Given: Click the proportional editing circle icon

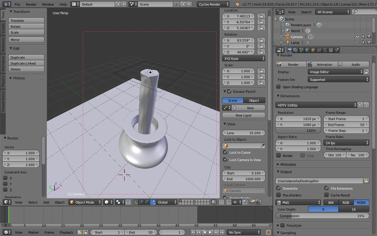Looking at the screenshot, I should (221, 202).
